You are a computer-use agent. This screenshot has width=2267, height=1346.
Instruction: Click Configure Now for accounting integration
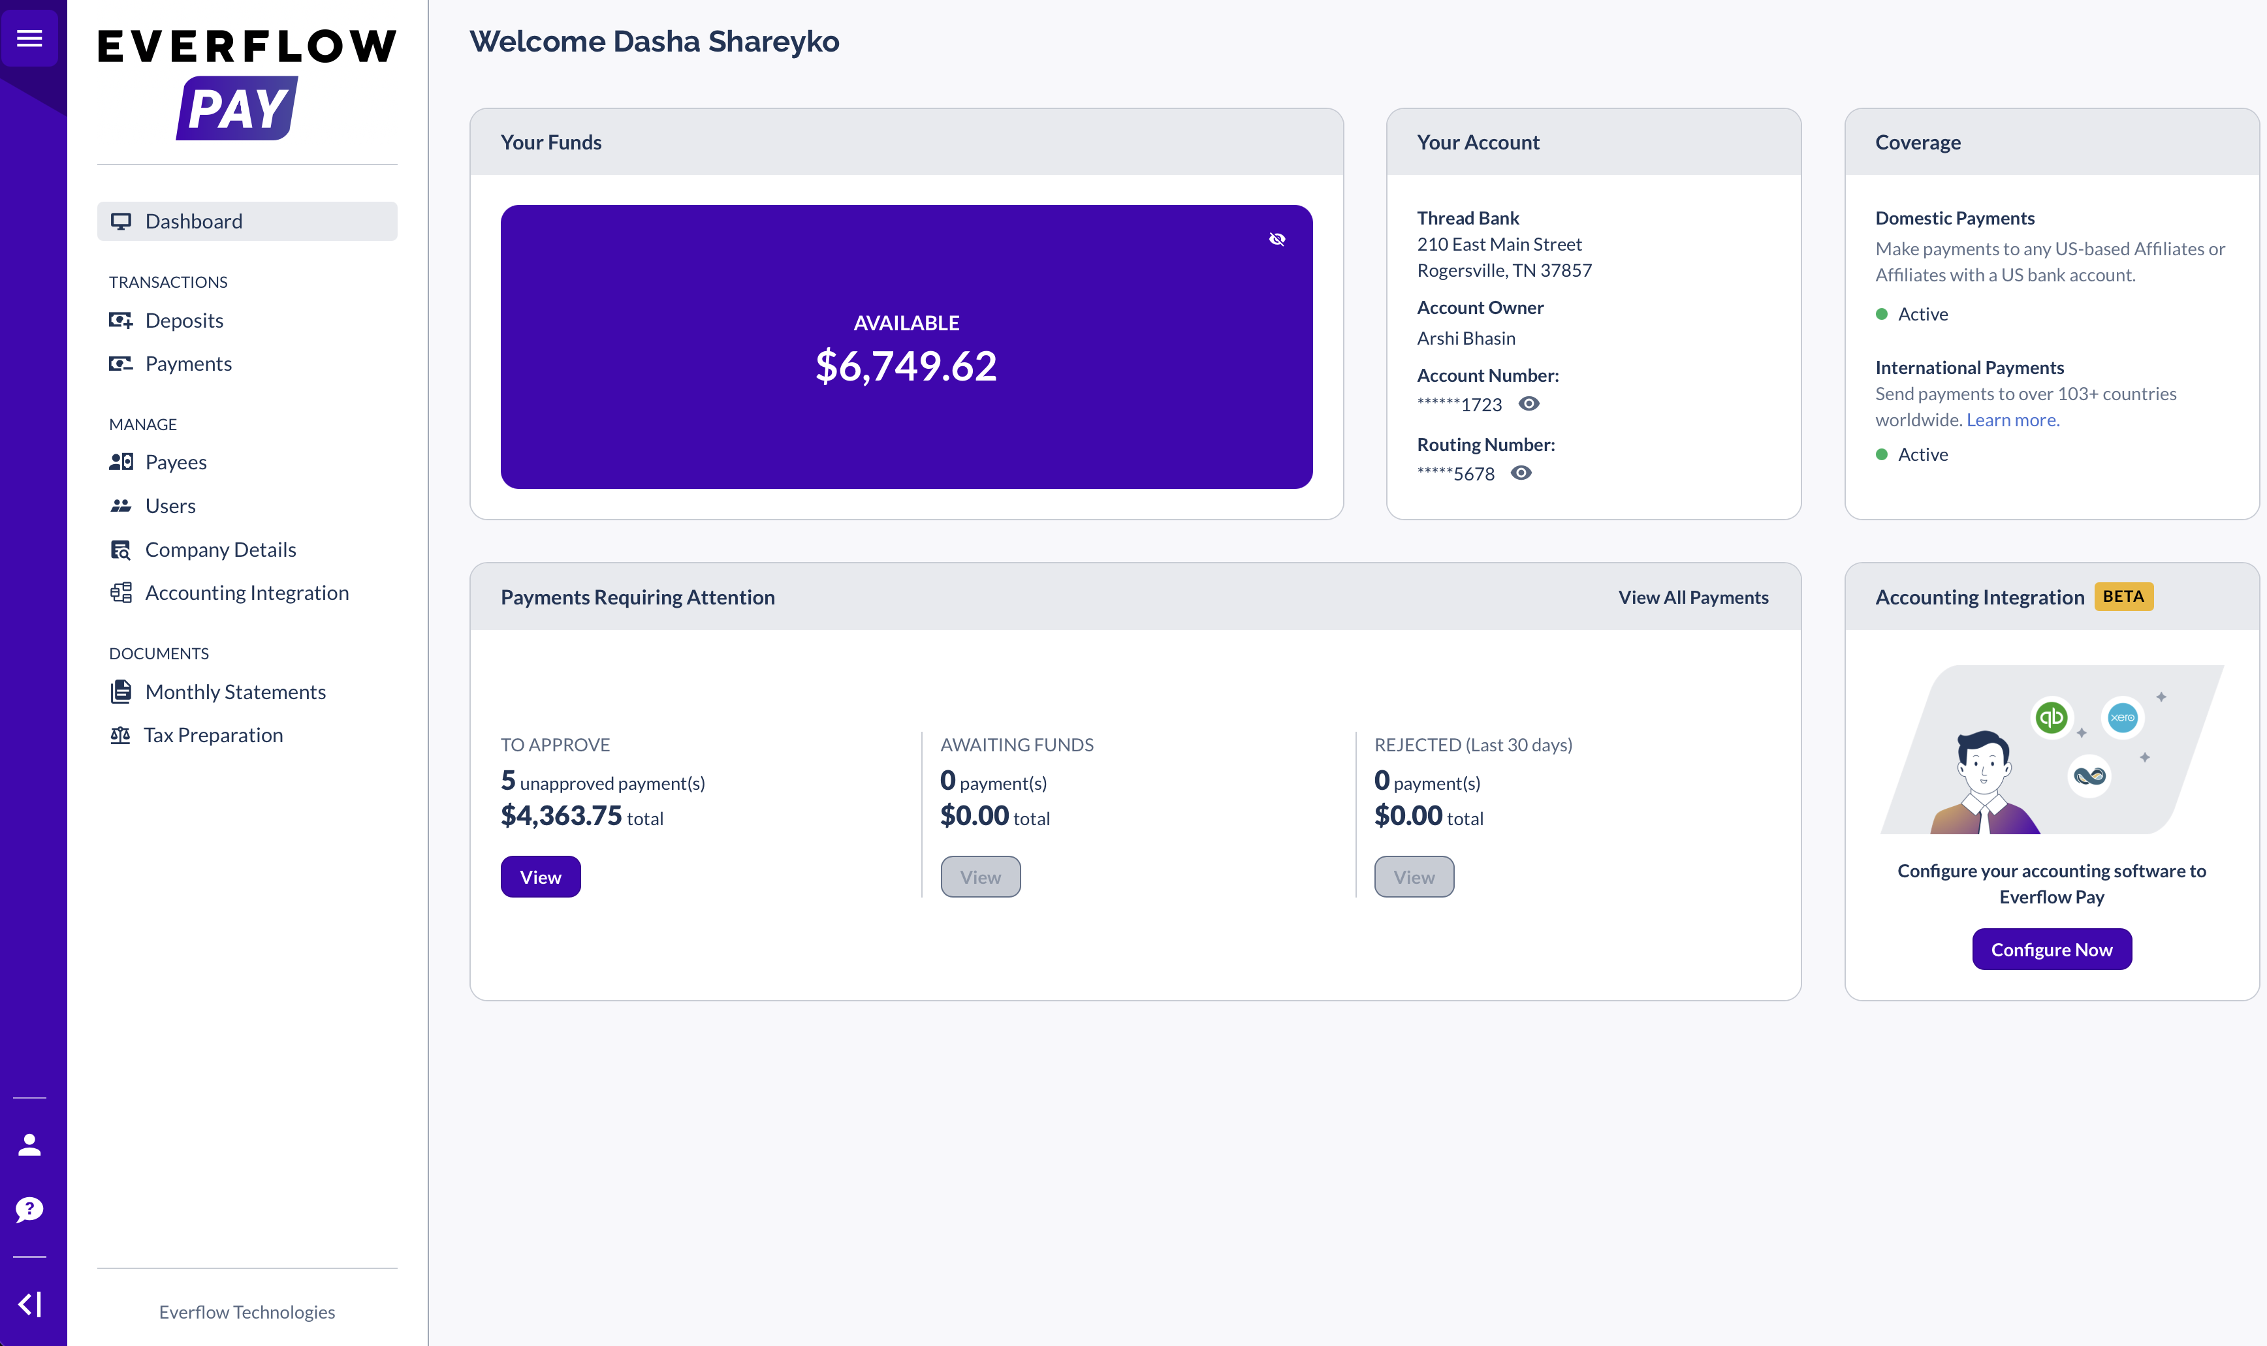click(2052, 948)
